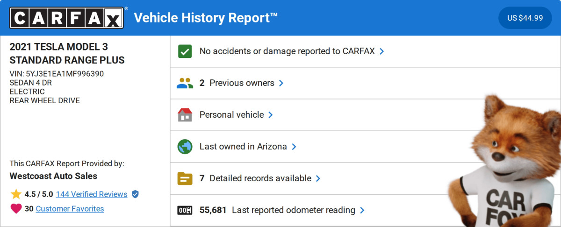561x227 pixels.
Task: Click the pink heart favorites icon
Action: click(x=16, y=209)
